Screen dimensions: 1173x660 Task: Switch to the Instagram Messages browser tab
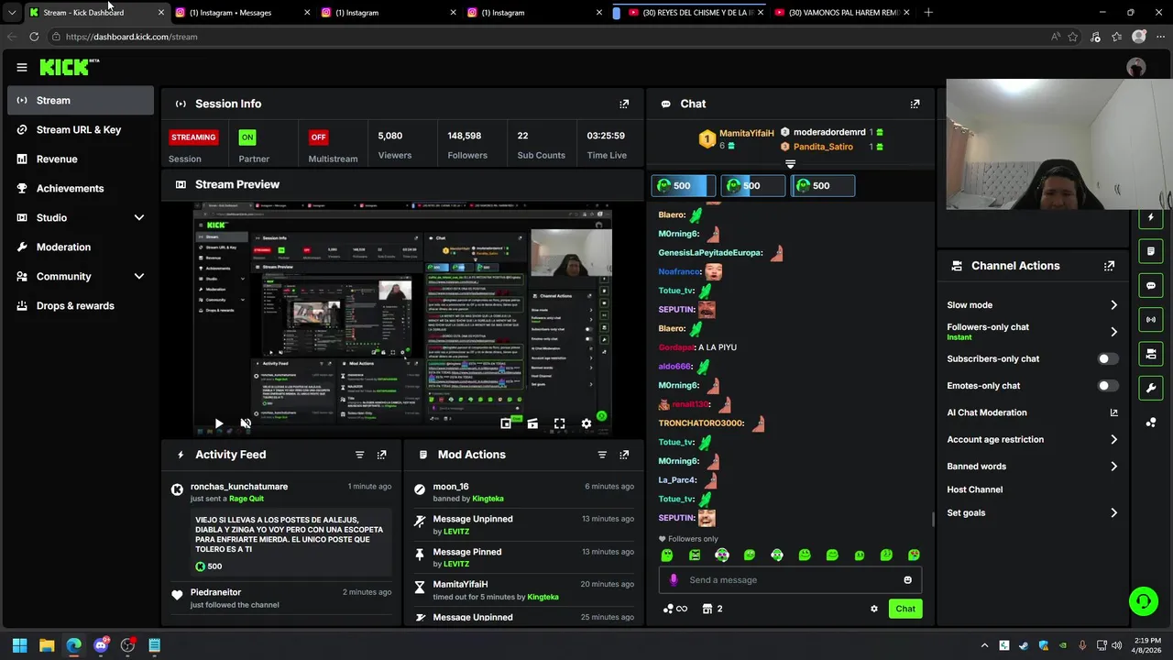click(x=242, y=12)
